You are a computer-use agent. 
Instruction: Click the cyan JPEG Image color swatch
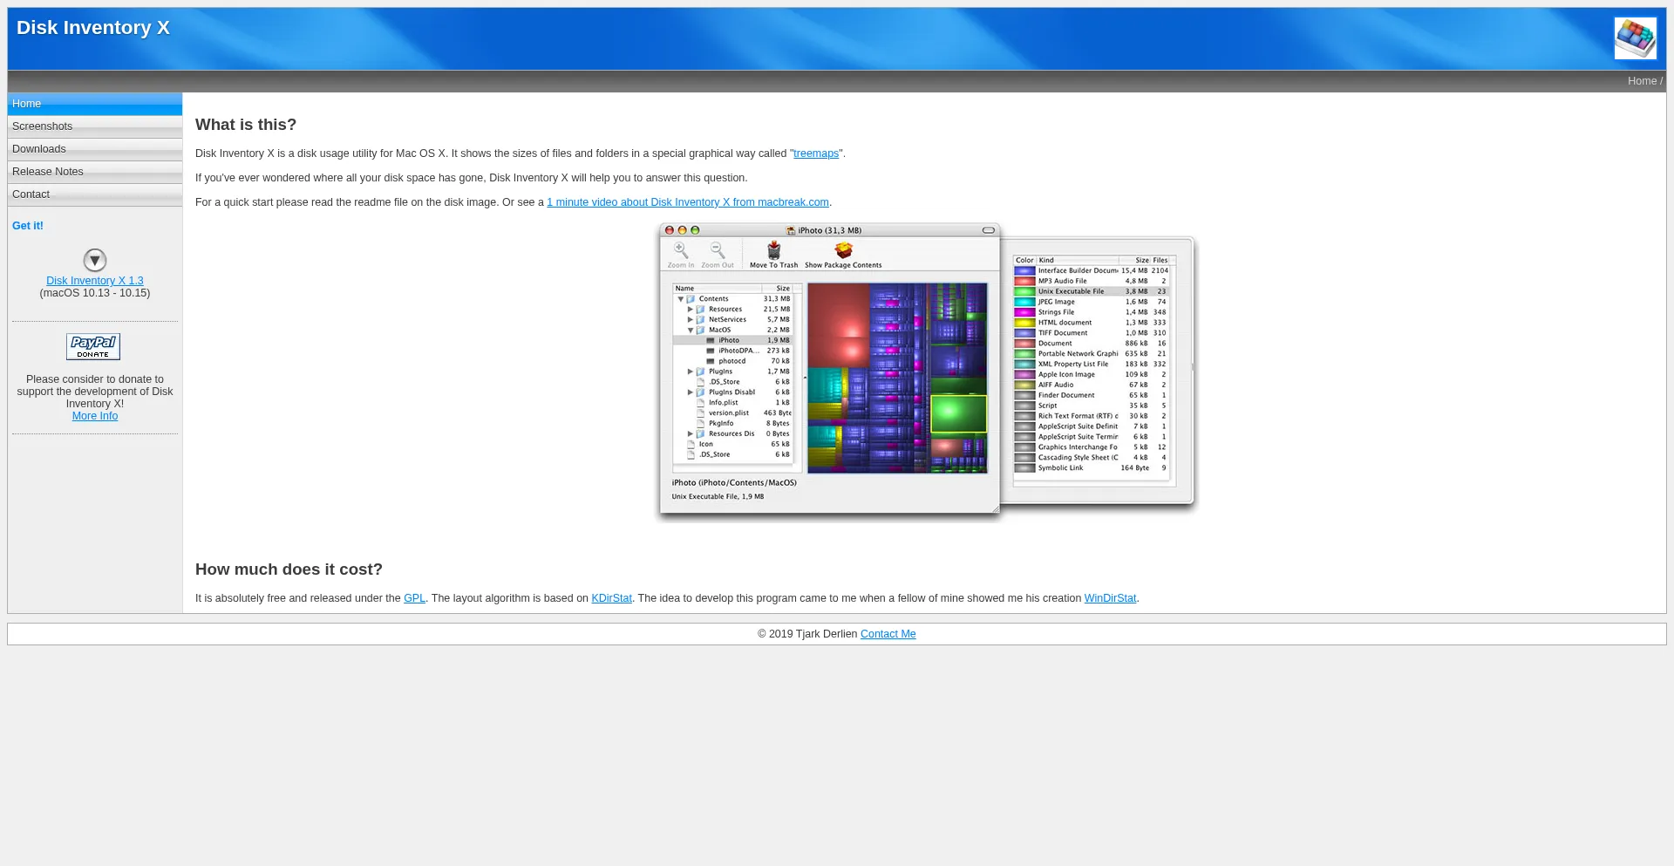(1024, 302)
